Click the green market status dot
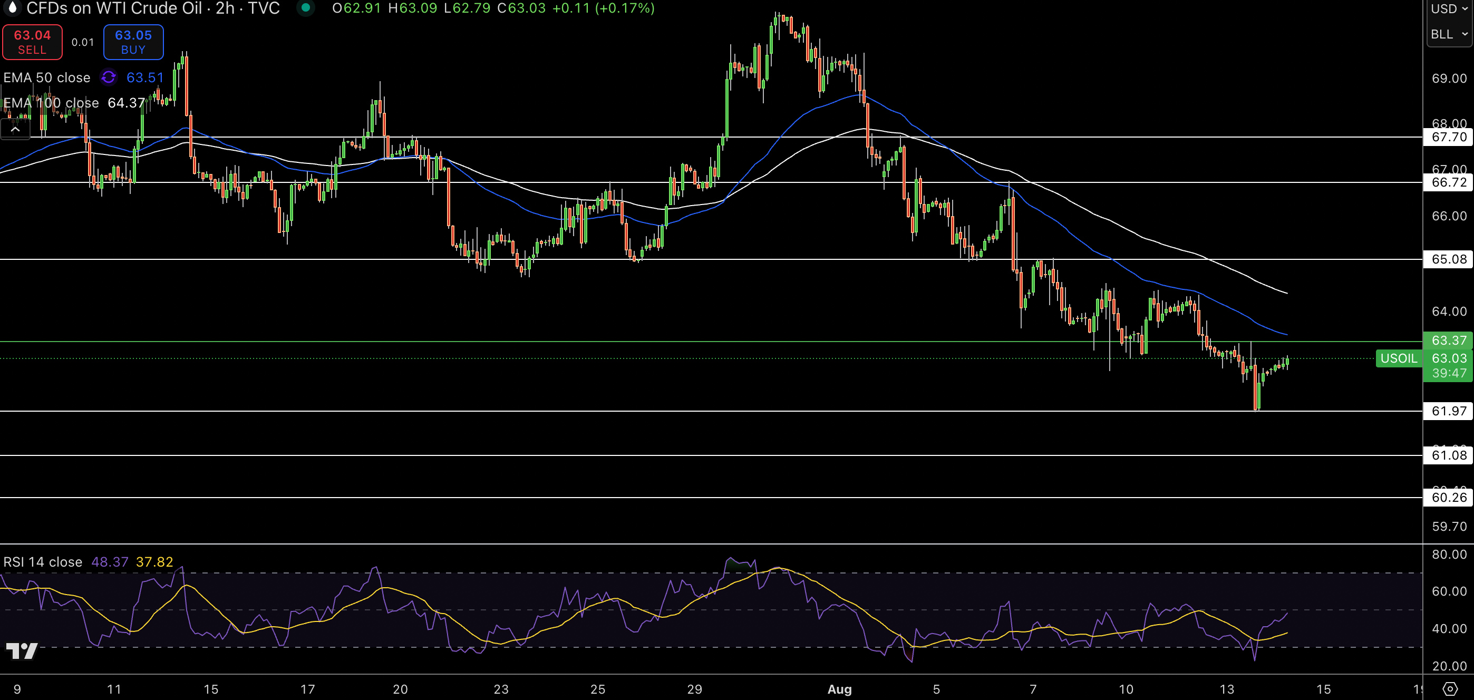 pyautogui.click(x=306, y=8)
